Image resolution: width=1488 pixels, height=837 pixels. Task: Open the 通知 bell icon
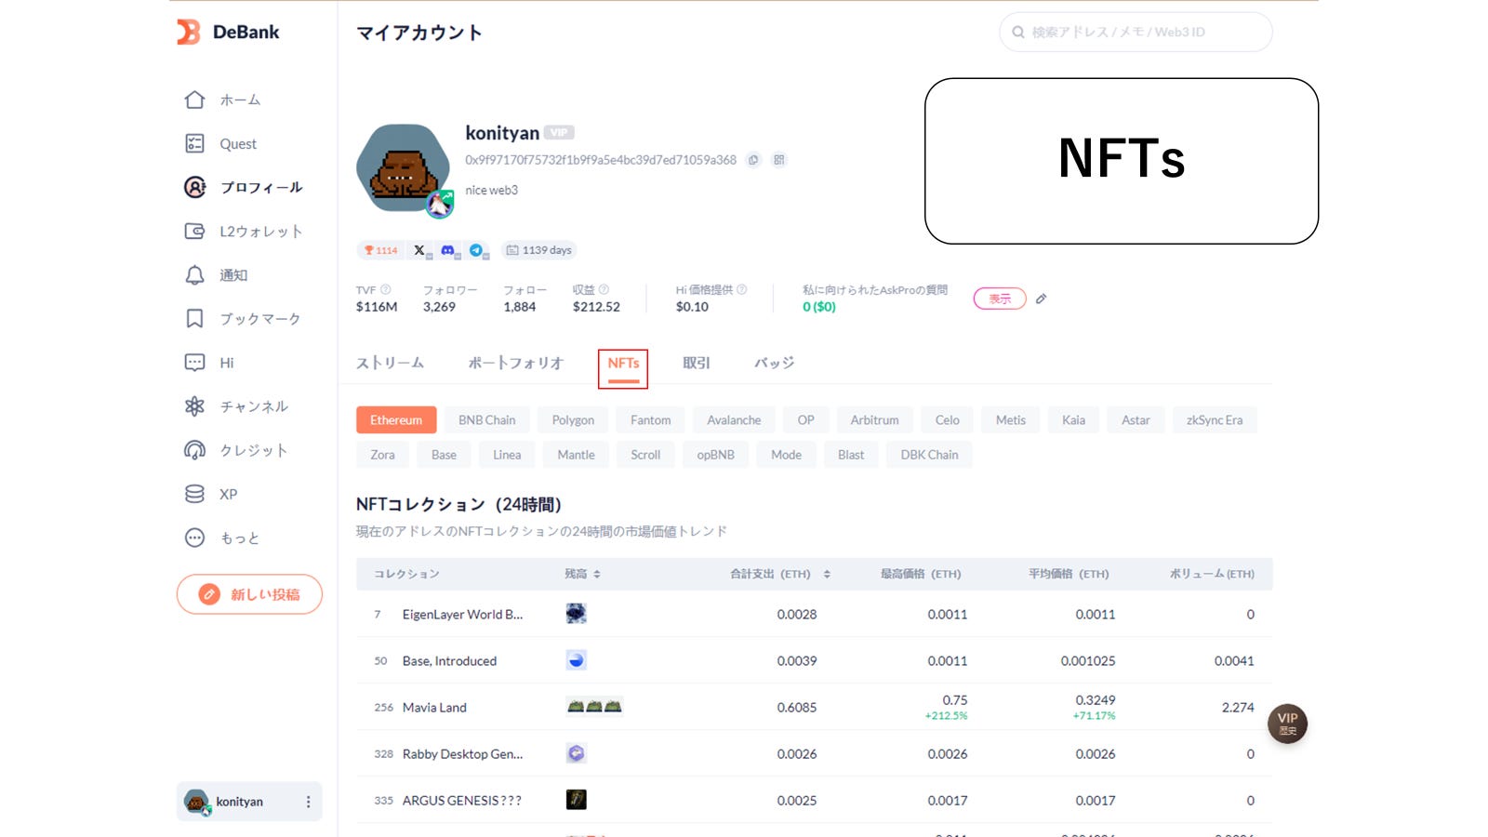(x=194, y=275)
